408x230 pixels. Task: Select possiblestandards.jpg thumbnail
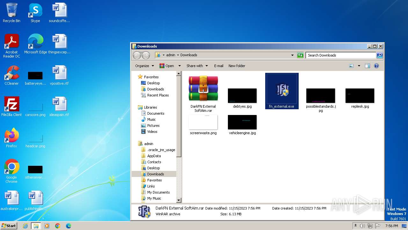pyautogui.click(x=321, y=100)
